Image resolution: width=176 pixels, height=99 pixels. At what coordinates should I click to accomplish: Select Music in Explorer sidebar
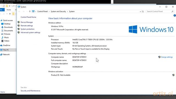6,37
